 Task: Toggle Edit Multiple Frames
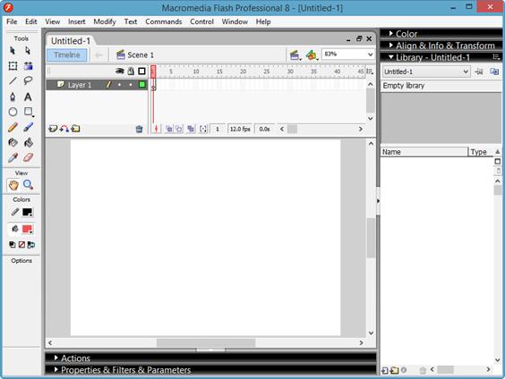(191, 129)
